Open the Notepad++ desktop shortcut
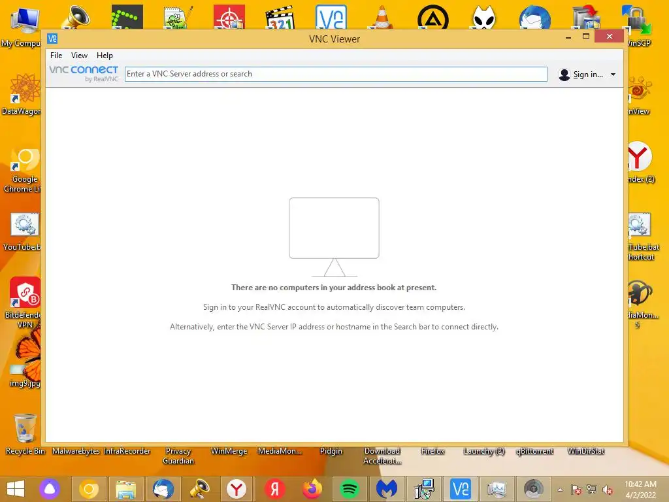 coord(178,17)
